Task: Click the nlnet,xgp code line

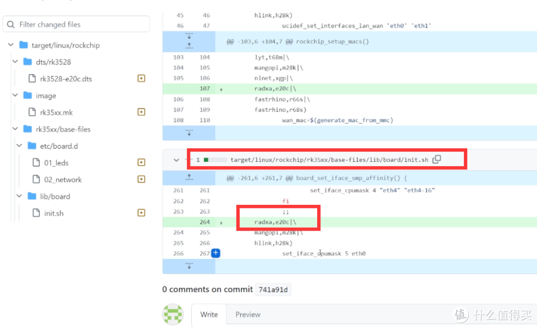Action: pos(273,78)
